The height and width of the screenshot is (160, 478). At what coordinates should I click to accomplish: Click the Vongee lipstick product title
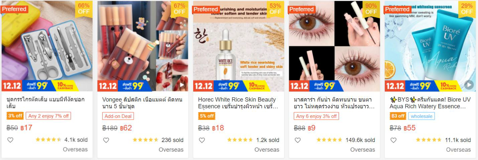142,103
